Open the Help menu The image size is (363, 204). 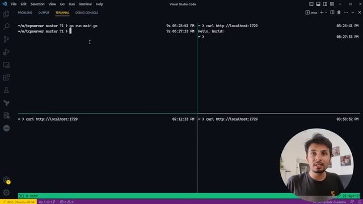coord(99,4)
